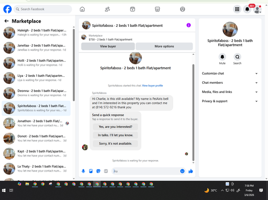Open the Facebook menu grid icon
This screenshot has width=268, height=200.
click(237, 9)
